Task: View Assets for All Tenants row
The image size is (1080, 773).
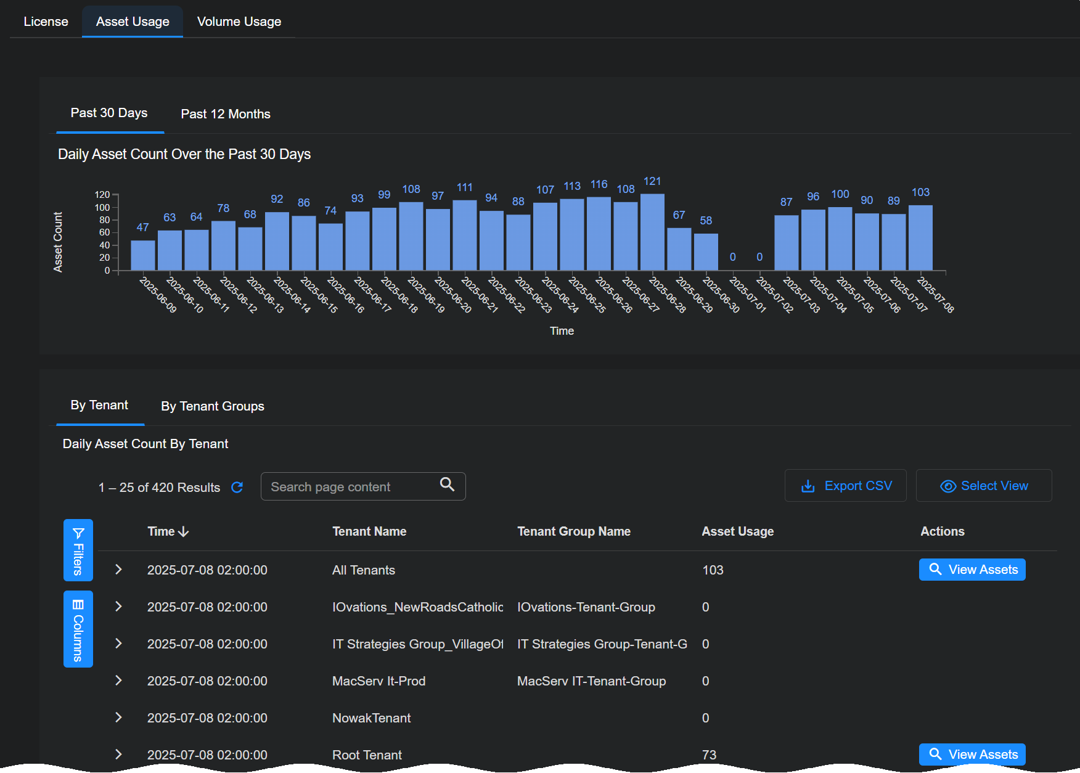Action: pyautogui.click(x=972, y=570)
